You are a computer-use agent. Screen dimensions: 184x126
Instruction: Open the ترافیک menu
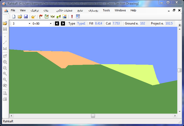point(35,10)
